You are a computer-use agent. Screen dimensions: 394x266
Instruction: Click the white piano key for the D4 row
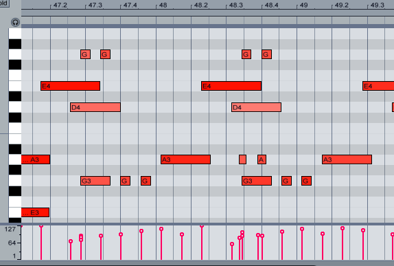coord(15,107)
